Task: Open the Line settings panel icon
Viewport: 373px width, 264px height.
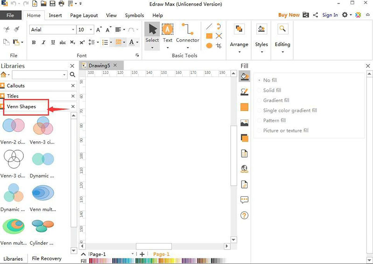Action: pyautogui.click(x=244, y=92)
